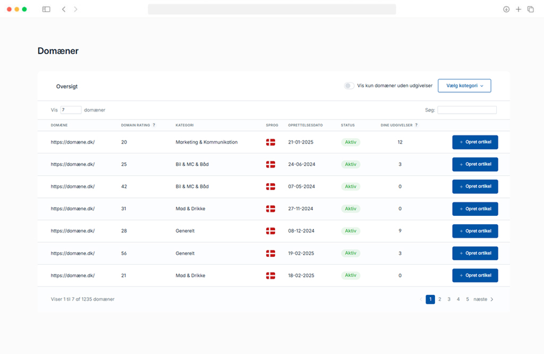Click the 'Søg' search input field
The image size is (544, 354).
pos(466,110)
